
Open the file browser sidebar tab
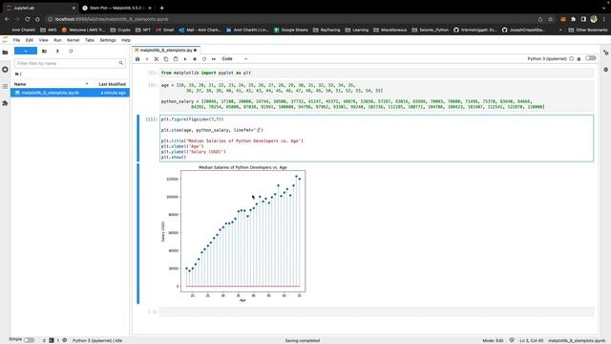[5, 53]
